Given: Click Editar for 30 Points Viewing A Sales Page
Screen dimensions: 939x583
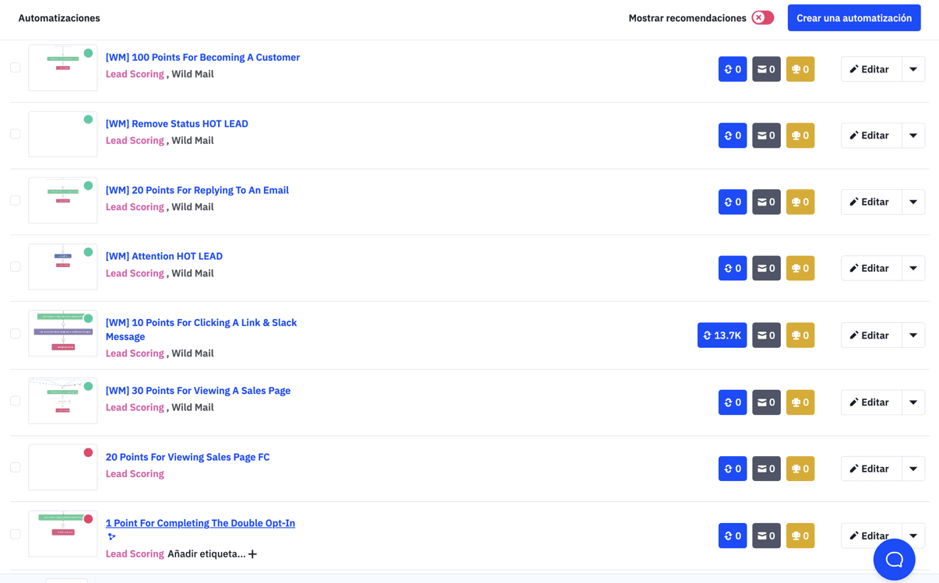Looking at the screenshot, I should (x=871, y=402).
